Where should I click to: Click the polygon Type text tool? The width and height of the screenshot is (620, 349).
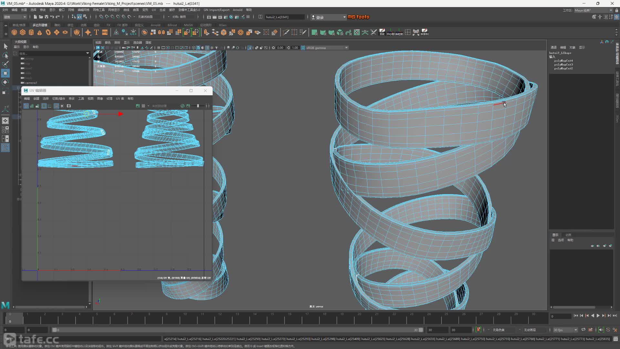[x=96, y=32]
